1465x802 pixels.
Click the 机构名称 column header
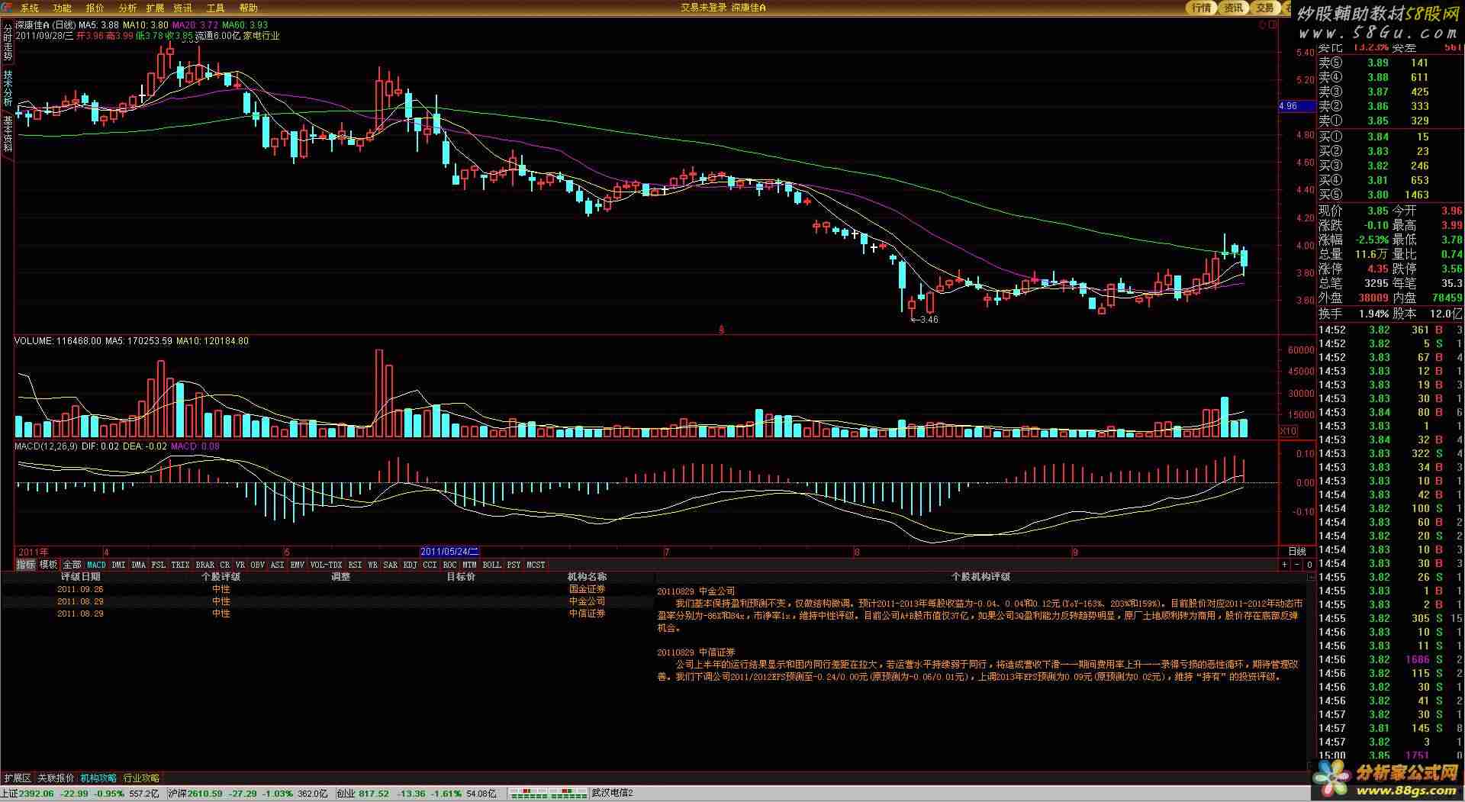587,577
